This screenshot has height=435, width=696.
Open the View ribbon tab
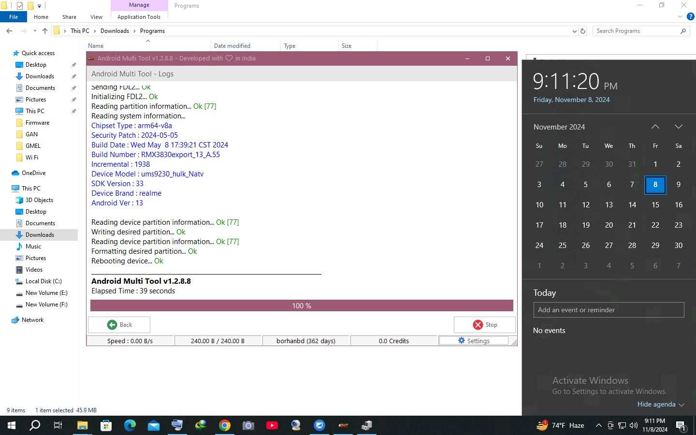coord(96,17)
